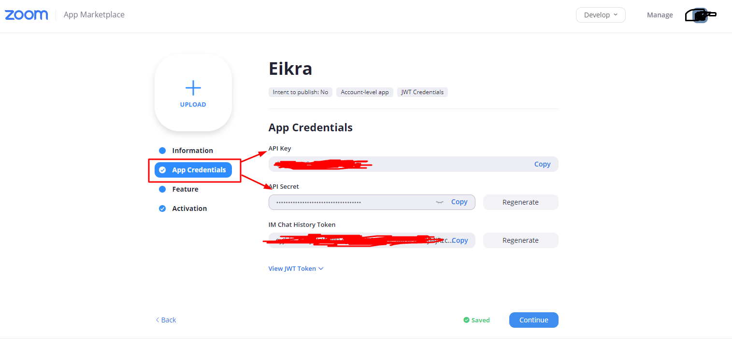Select the App Credentials step

(193, 170)
